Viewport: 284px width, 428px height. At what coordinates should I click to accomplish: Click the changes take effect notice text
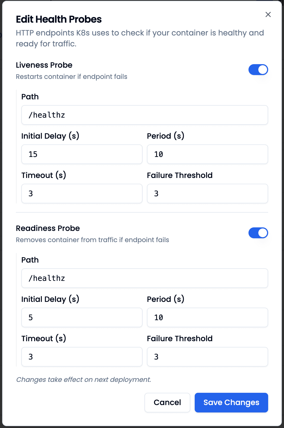(x=84, y=379)
